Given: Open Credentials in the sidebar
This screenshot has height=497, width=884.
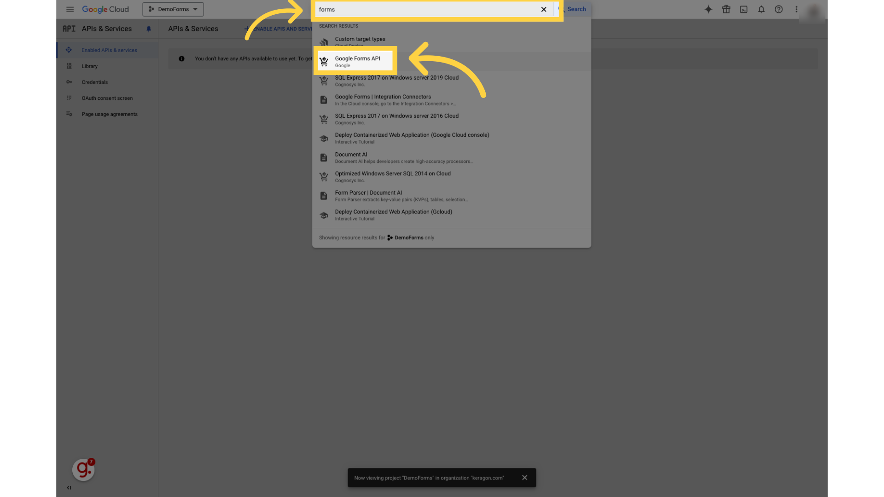Looking at the screenshot, I should [108, 82].
